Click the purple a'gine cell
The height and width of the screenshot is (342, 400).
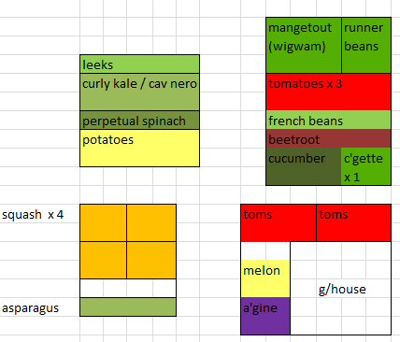coord(265,316)
